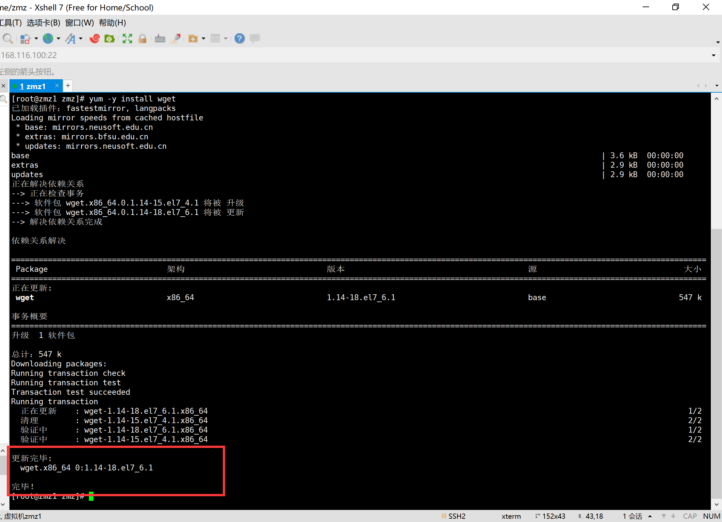Image resolution: width=722 pixels, height=522 pixels.
Task: Click the wget package name in table
Action: click(25, 298)
